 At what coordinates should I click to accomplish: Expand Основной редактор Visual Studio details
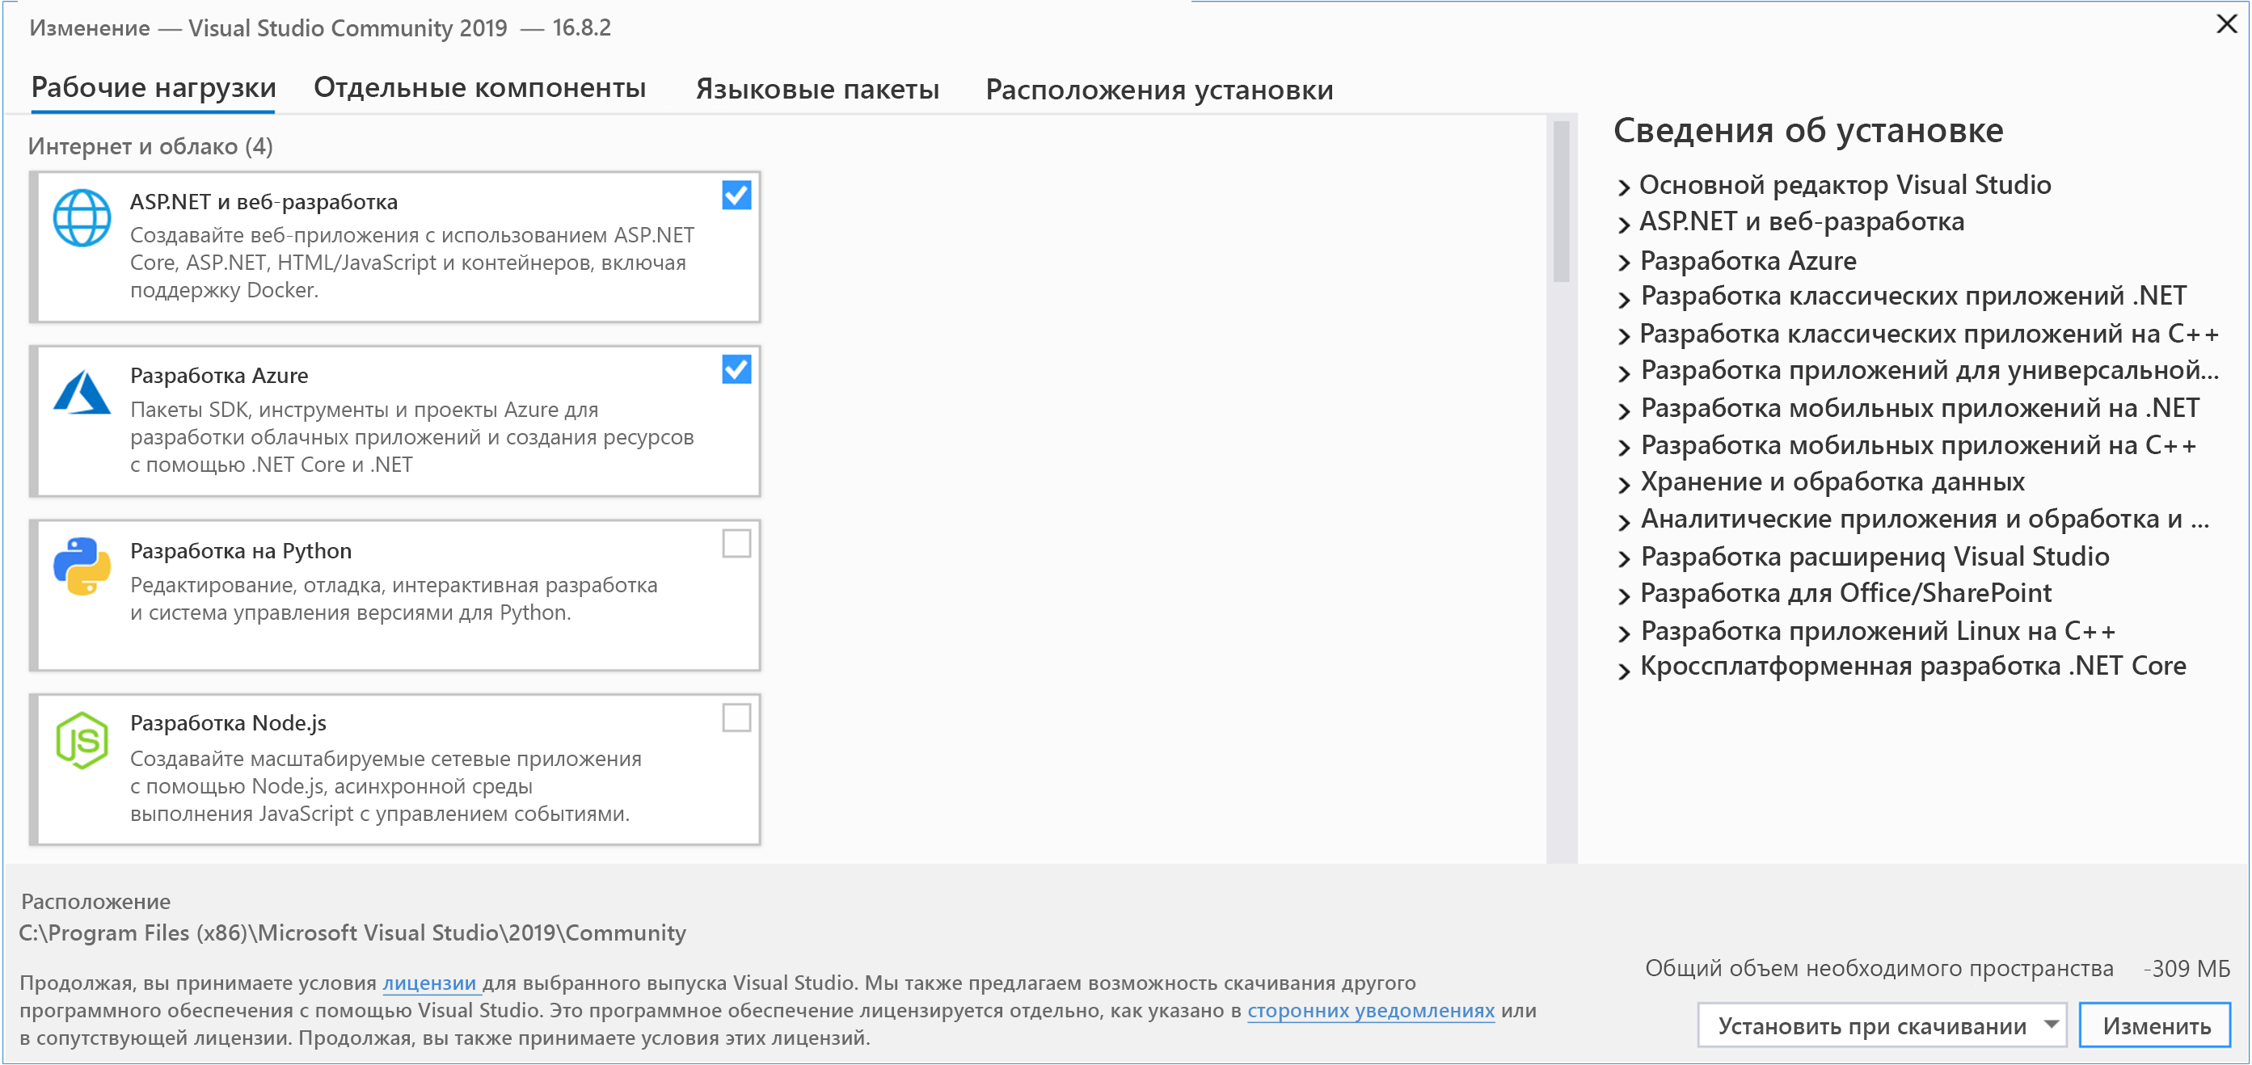1623,187
